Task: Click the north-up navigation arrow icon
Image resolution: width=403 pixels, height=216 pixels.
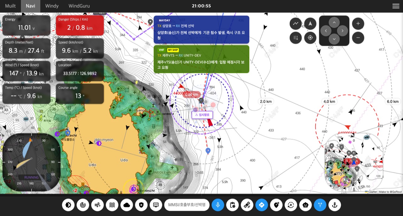Action: click(310, 24)
